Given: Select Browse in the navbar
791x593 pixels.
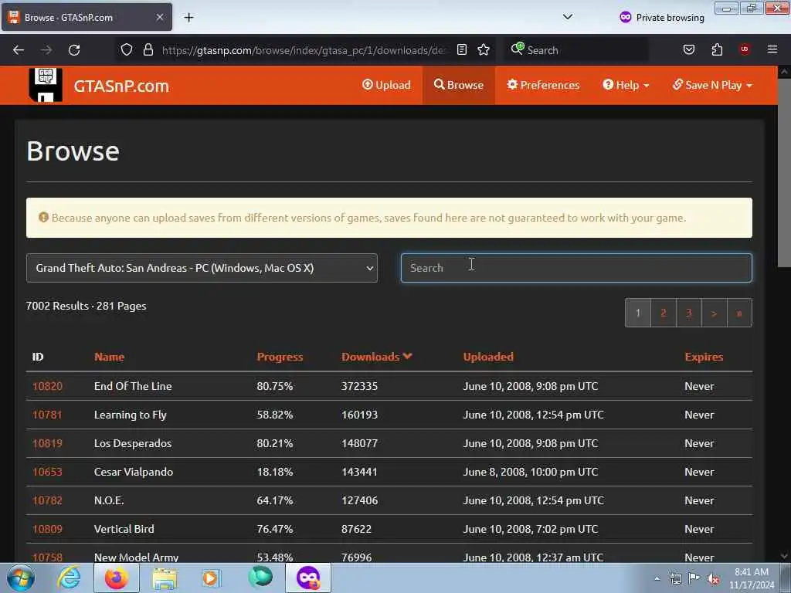Looking at the screenshot, I should [x=459, y=85].
